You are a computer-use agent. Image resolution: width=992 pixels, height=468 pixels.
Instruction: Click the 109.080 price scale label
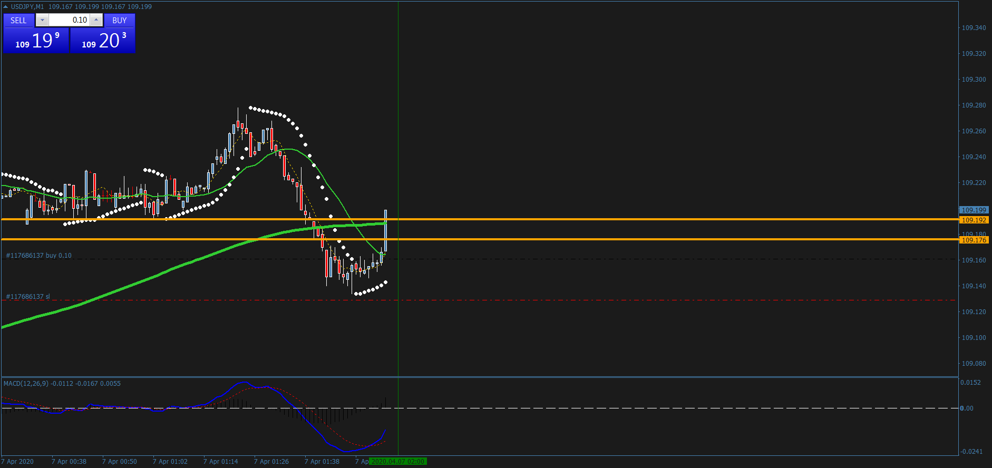click(x=974, y=364)
